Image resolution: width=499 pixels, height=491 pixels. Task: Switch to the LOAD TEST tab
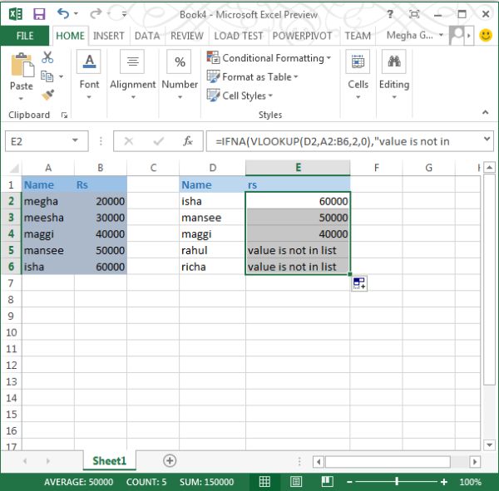point(239,36)
